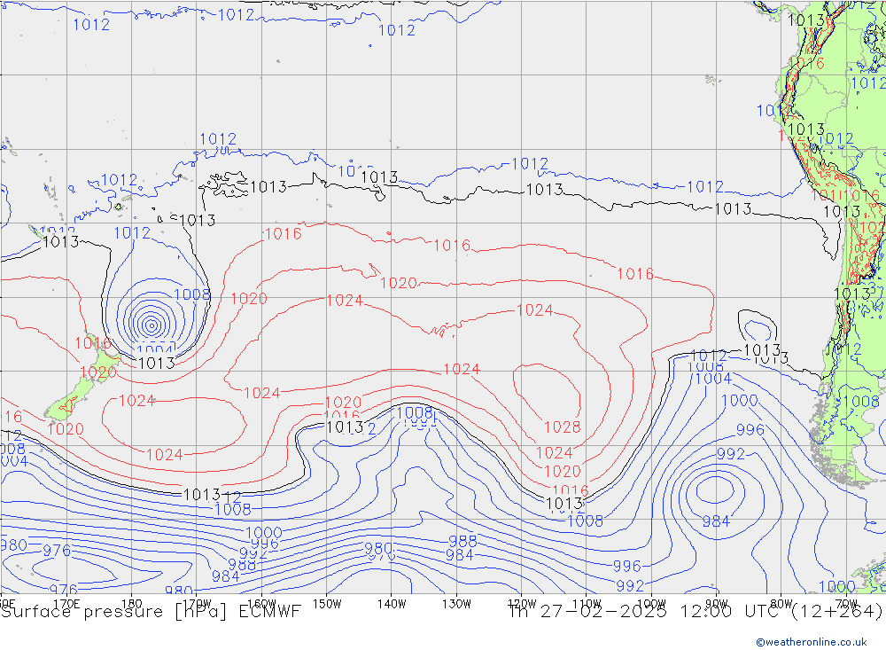The height and width of the screenshot is (650, 886).
Task: Click the 120W longitude label
Action: [x=522, y=604]
